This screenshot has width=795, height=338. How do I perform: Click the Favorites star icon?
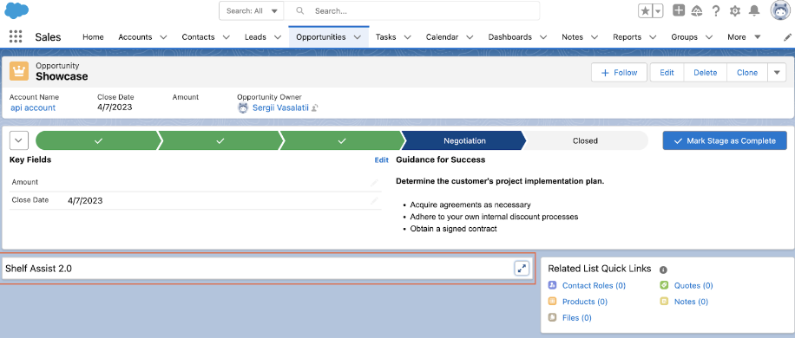tap(645, 10)
